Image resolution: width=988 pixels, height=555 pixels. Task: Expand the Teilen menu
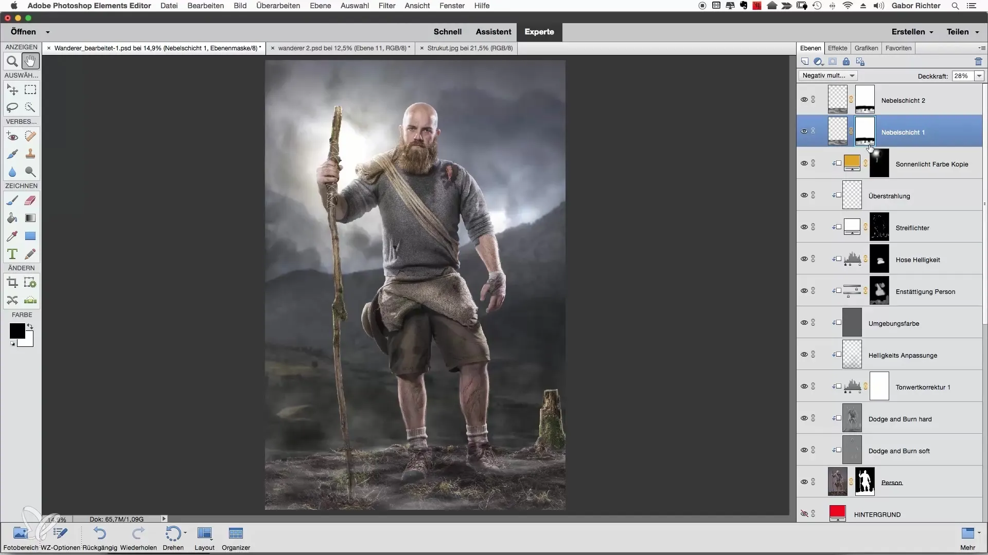click(x=963, y=32)
